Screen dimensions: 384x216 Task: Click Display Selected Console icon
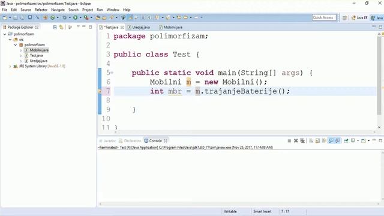coord(353,141)
